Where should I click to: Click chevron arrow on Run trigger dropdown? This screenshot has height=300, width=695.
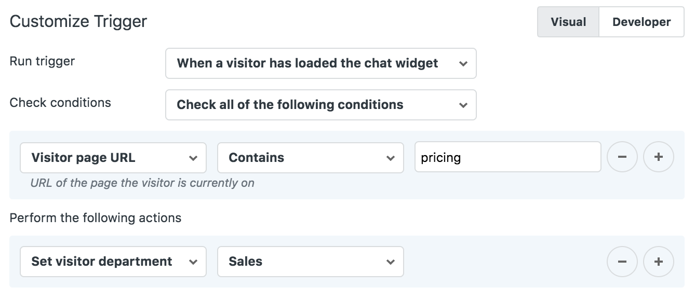point(463,64)
